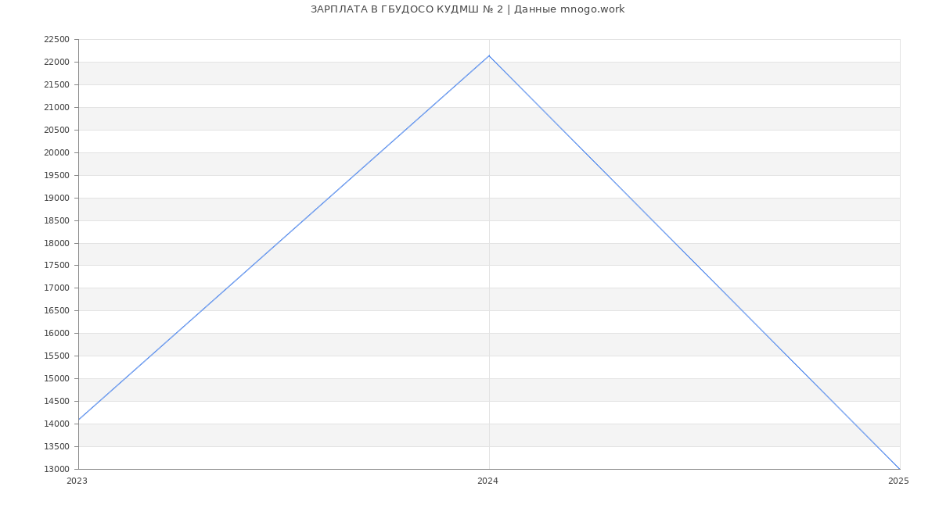Click the 2025 x-axis label
Viewport: 939px width, 508px height.
tap(898, 481)
